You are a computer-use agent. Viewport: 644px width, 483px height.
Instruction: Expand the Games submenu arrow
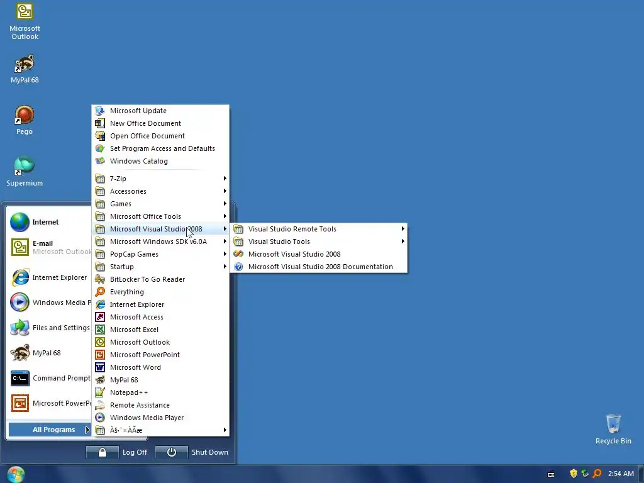coord(225,204)
